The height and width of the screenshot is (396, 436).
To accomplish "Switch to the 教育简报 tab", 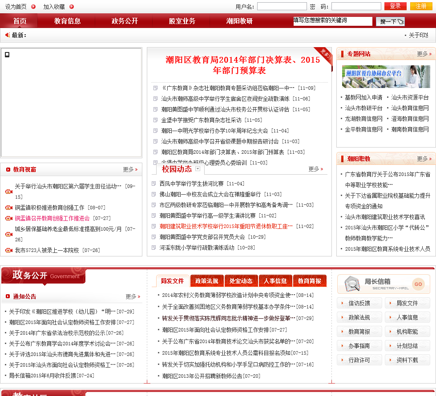I will click(x=310, y=281).
